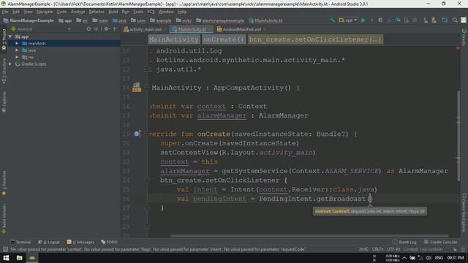Open the app run configuration dropdown
This screenshot has height=263, width=468.
pos(348,20)
